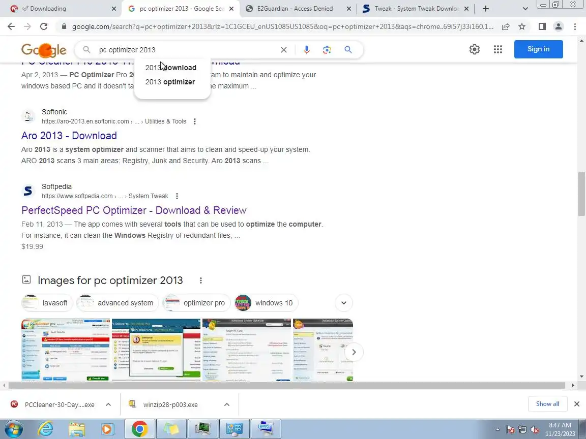Viewport: 586px width, 439px height.
Task: Open more options for Softpedia result
Action: coord(177,196)
